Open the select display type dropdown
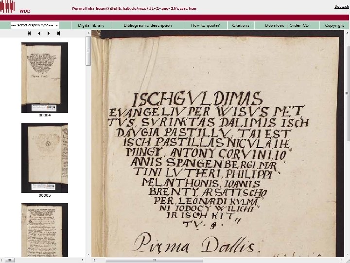Screen dimensions: 350x263 coord(35,25)
